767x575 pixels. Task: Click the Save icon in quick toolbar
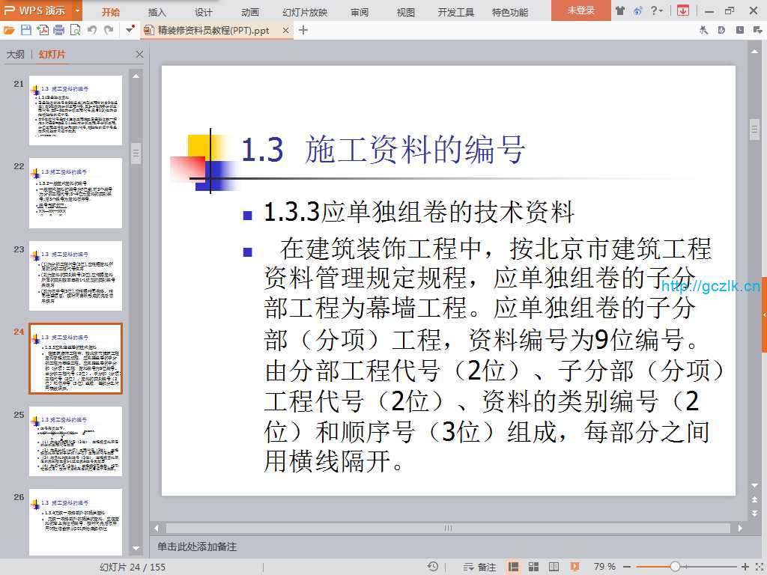26,30
